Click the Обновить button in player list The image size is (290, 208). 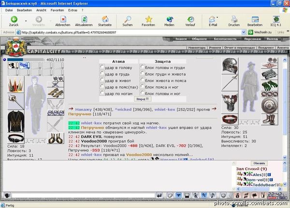(x=259, y=163)
